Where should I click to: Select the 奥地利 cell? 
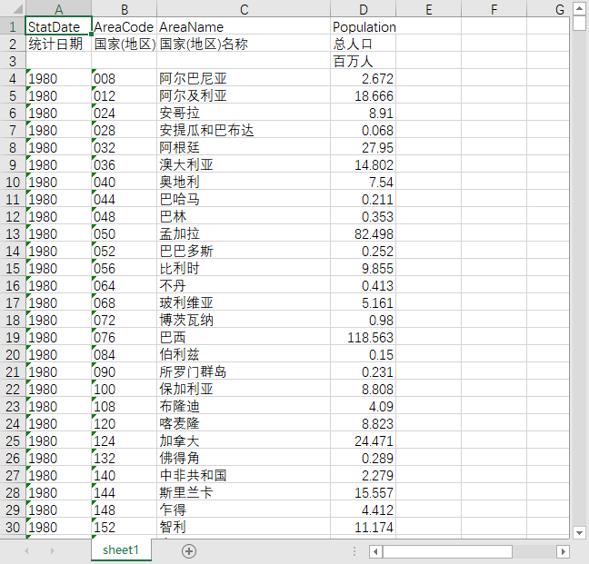pyautogui.click(x=244, y=182)
